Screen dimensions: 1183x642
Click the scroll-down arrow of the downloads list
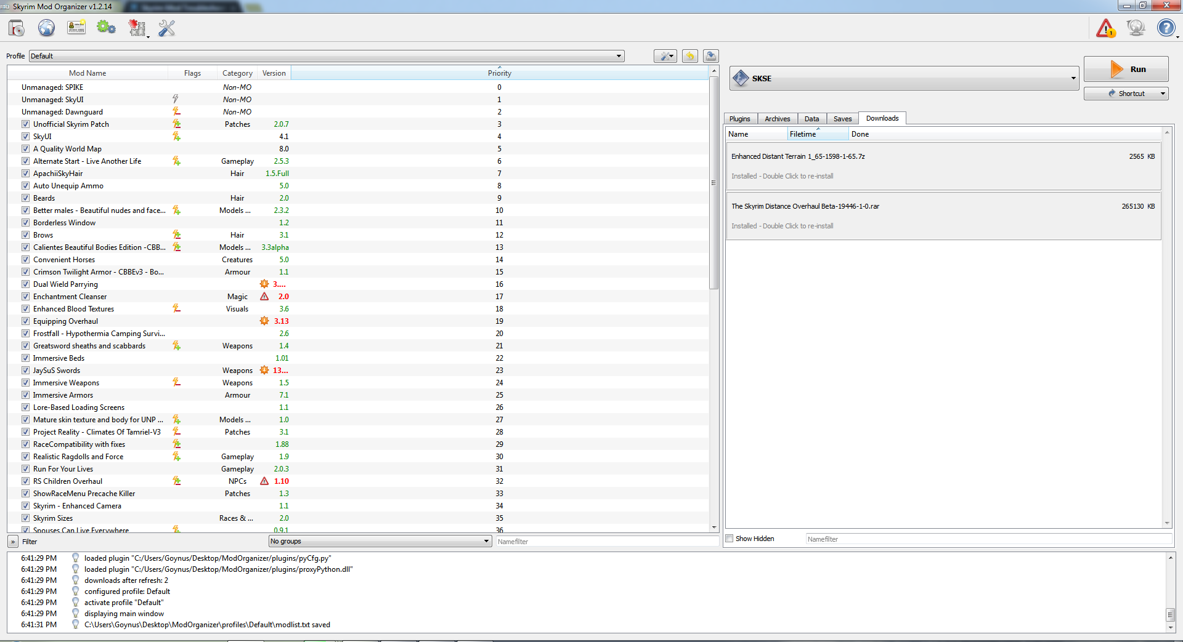(1166, 523)
